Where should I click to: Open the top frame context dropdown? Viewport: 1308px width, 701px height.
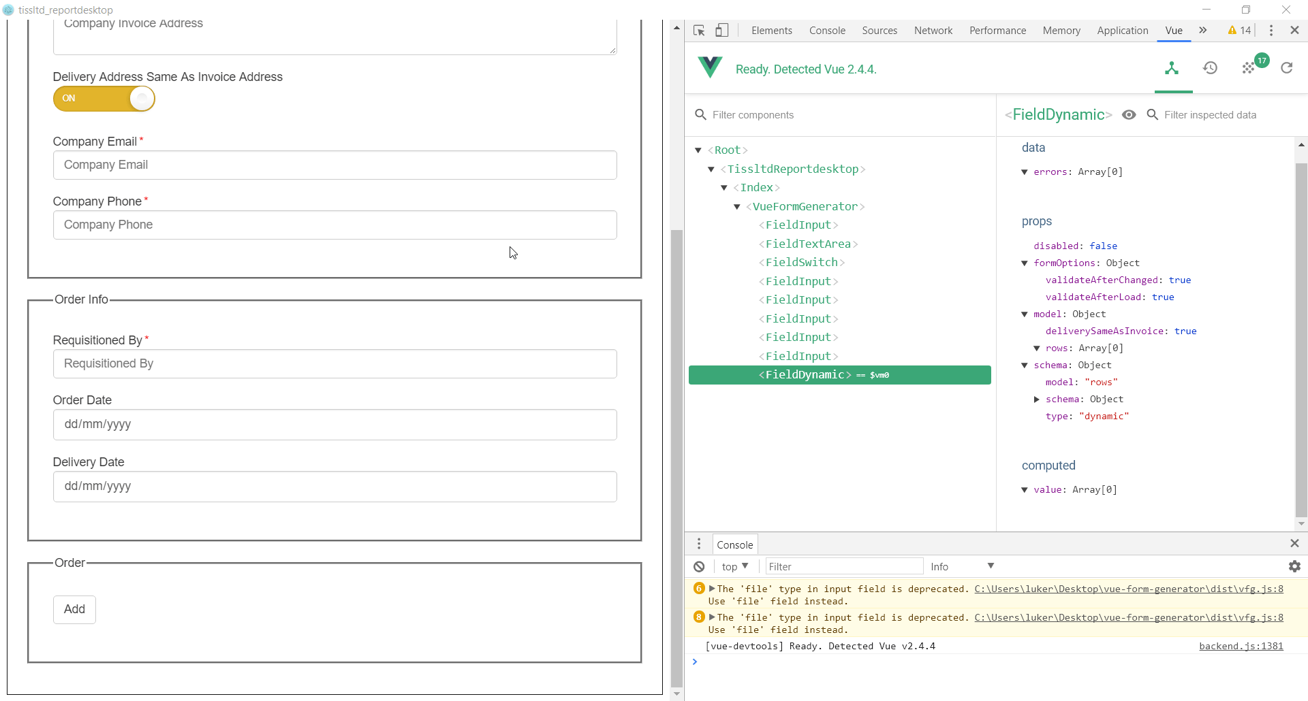tap(734, 566)
